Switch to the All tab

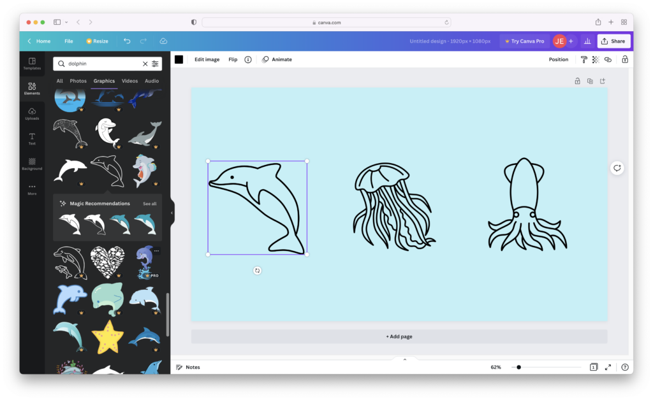point(59,81)
